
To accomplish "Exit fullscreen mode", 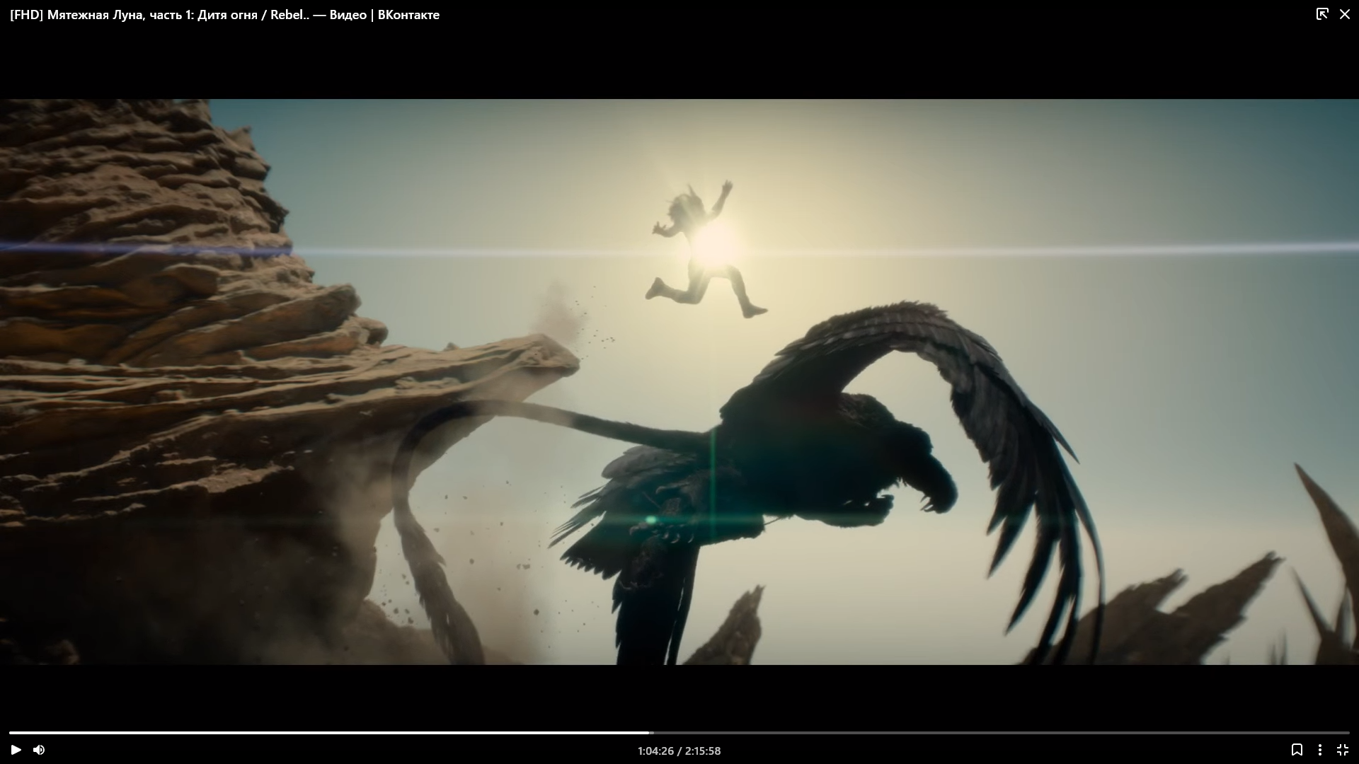I will point(1343,750).
